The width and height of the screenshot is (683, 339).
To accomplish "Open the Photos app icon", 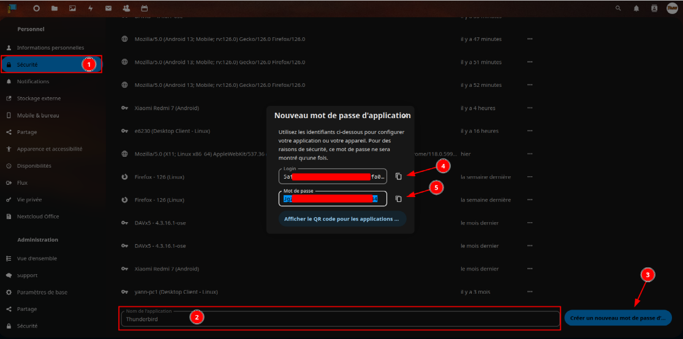I will point(72,9).
